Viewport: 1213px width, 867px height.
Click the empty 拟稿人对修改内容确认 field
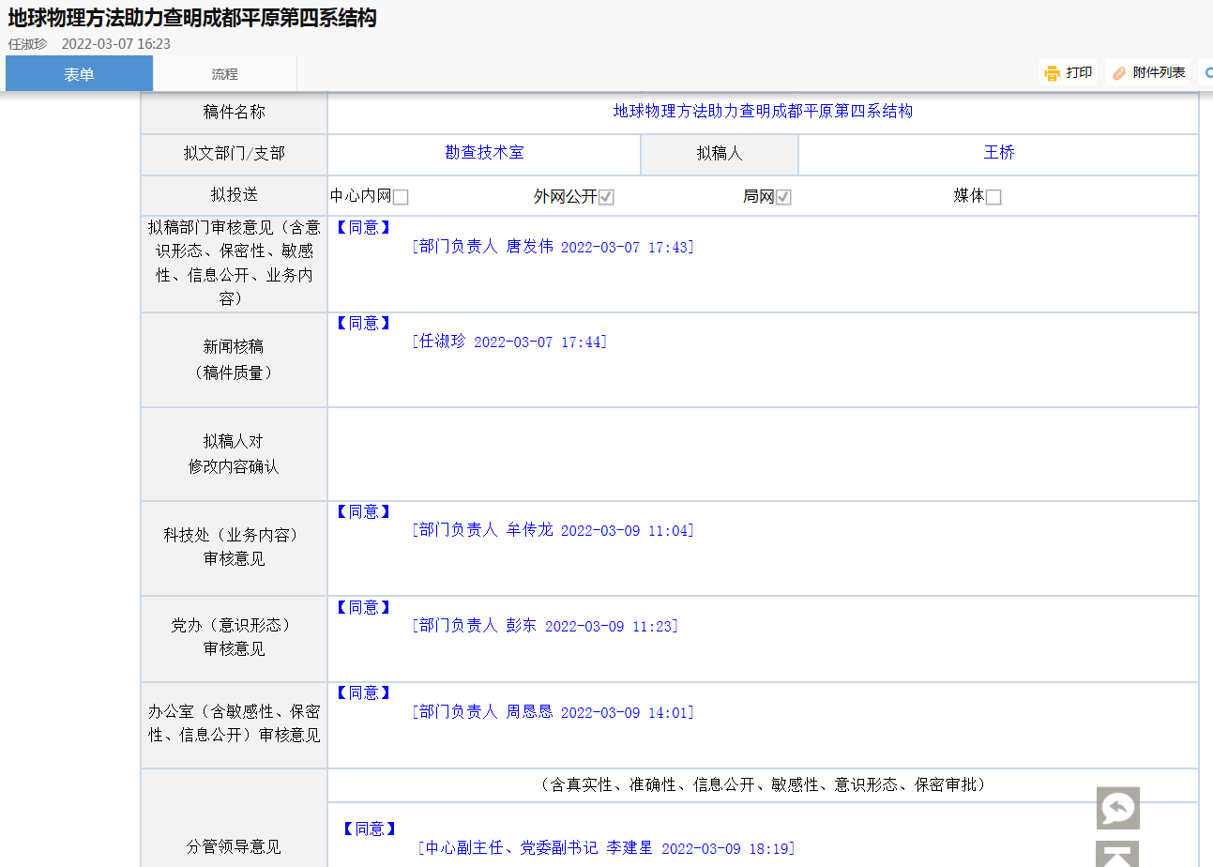(763, 454)
